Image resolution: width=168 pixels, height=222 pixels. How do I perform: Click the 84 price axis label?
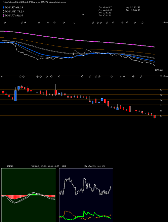coord(161,90)
